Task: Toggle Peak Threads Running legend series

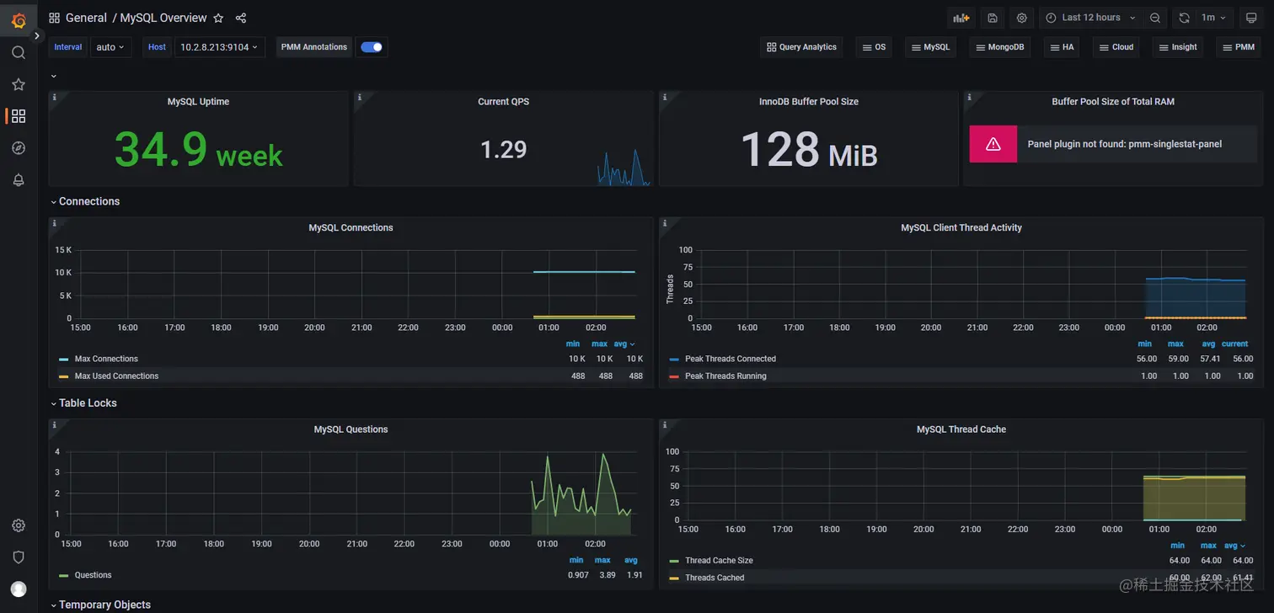Action: click(725, 376)
